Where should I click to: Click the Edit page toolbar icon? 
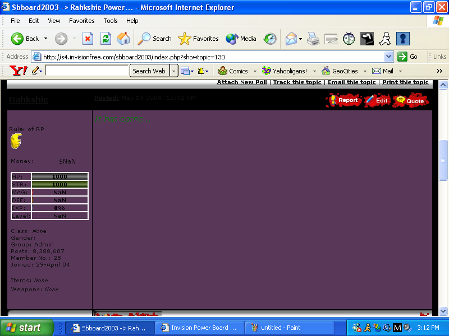coord(331,39)
